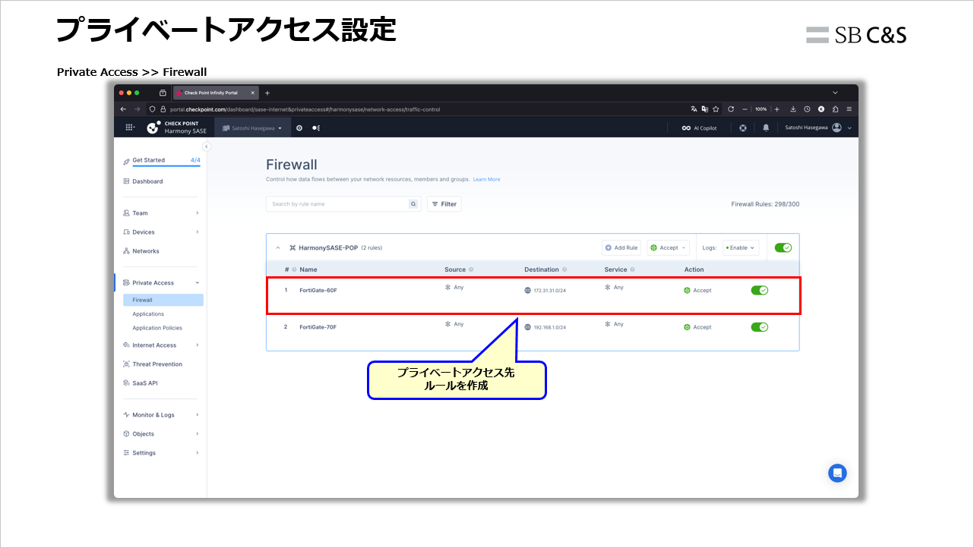Toggle the HarmonySASE-POP network switch
Image resolution: width=974 pixels, height=548 pixels.
(x=783, y=247)
